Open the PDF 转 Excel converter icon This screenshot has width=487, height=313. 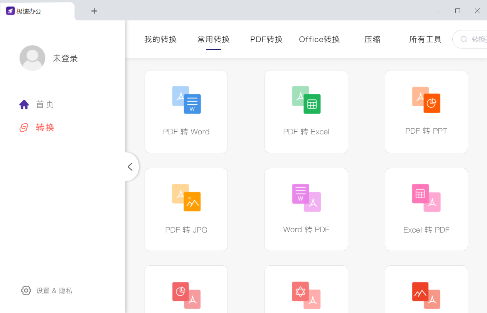point(306,100)
